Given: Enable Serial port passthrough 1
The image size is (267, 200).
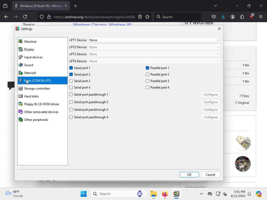Looking at the screenshot, I should (x=71, y=94).
